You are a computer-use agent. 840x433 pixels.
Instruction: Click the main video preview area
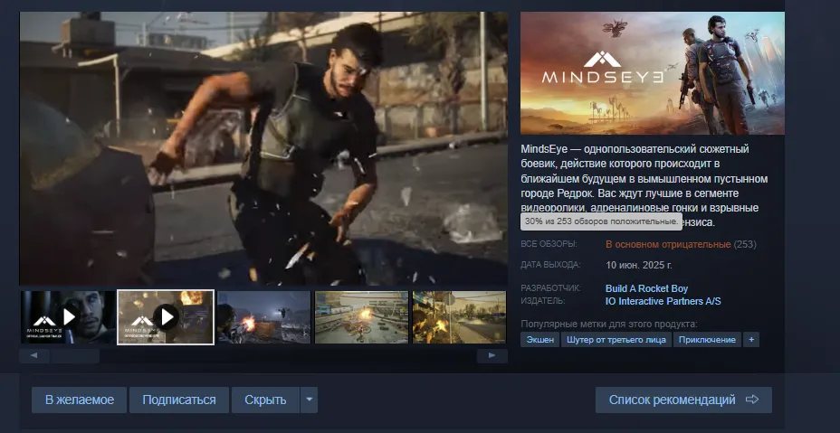tap(263, 148)
